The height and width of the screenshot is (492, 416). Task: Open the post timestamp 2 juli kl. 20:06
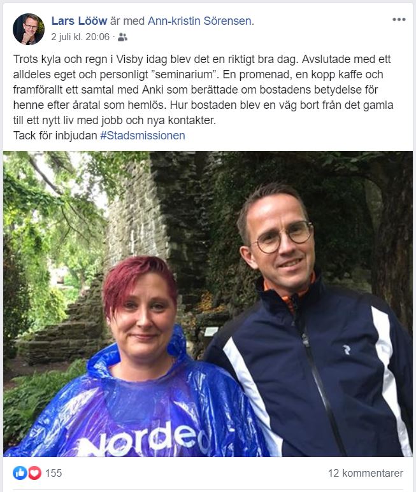coord(80,37)
